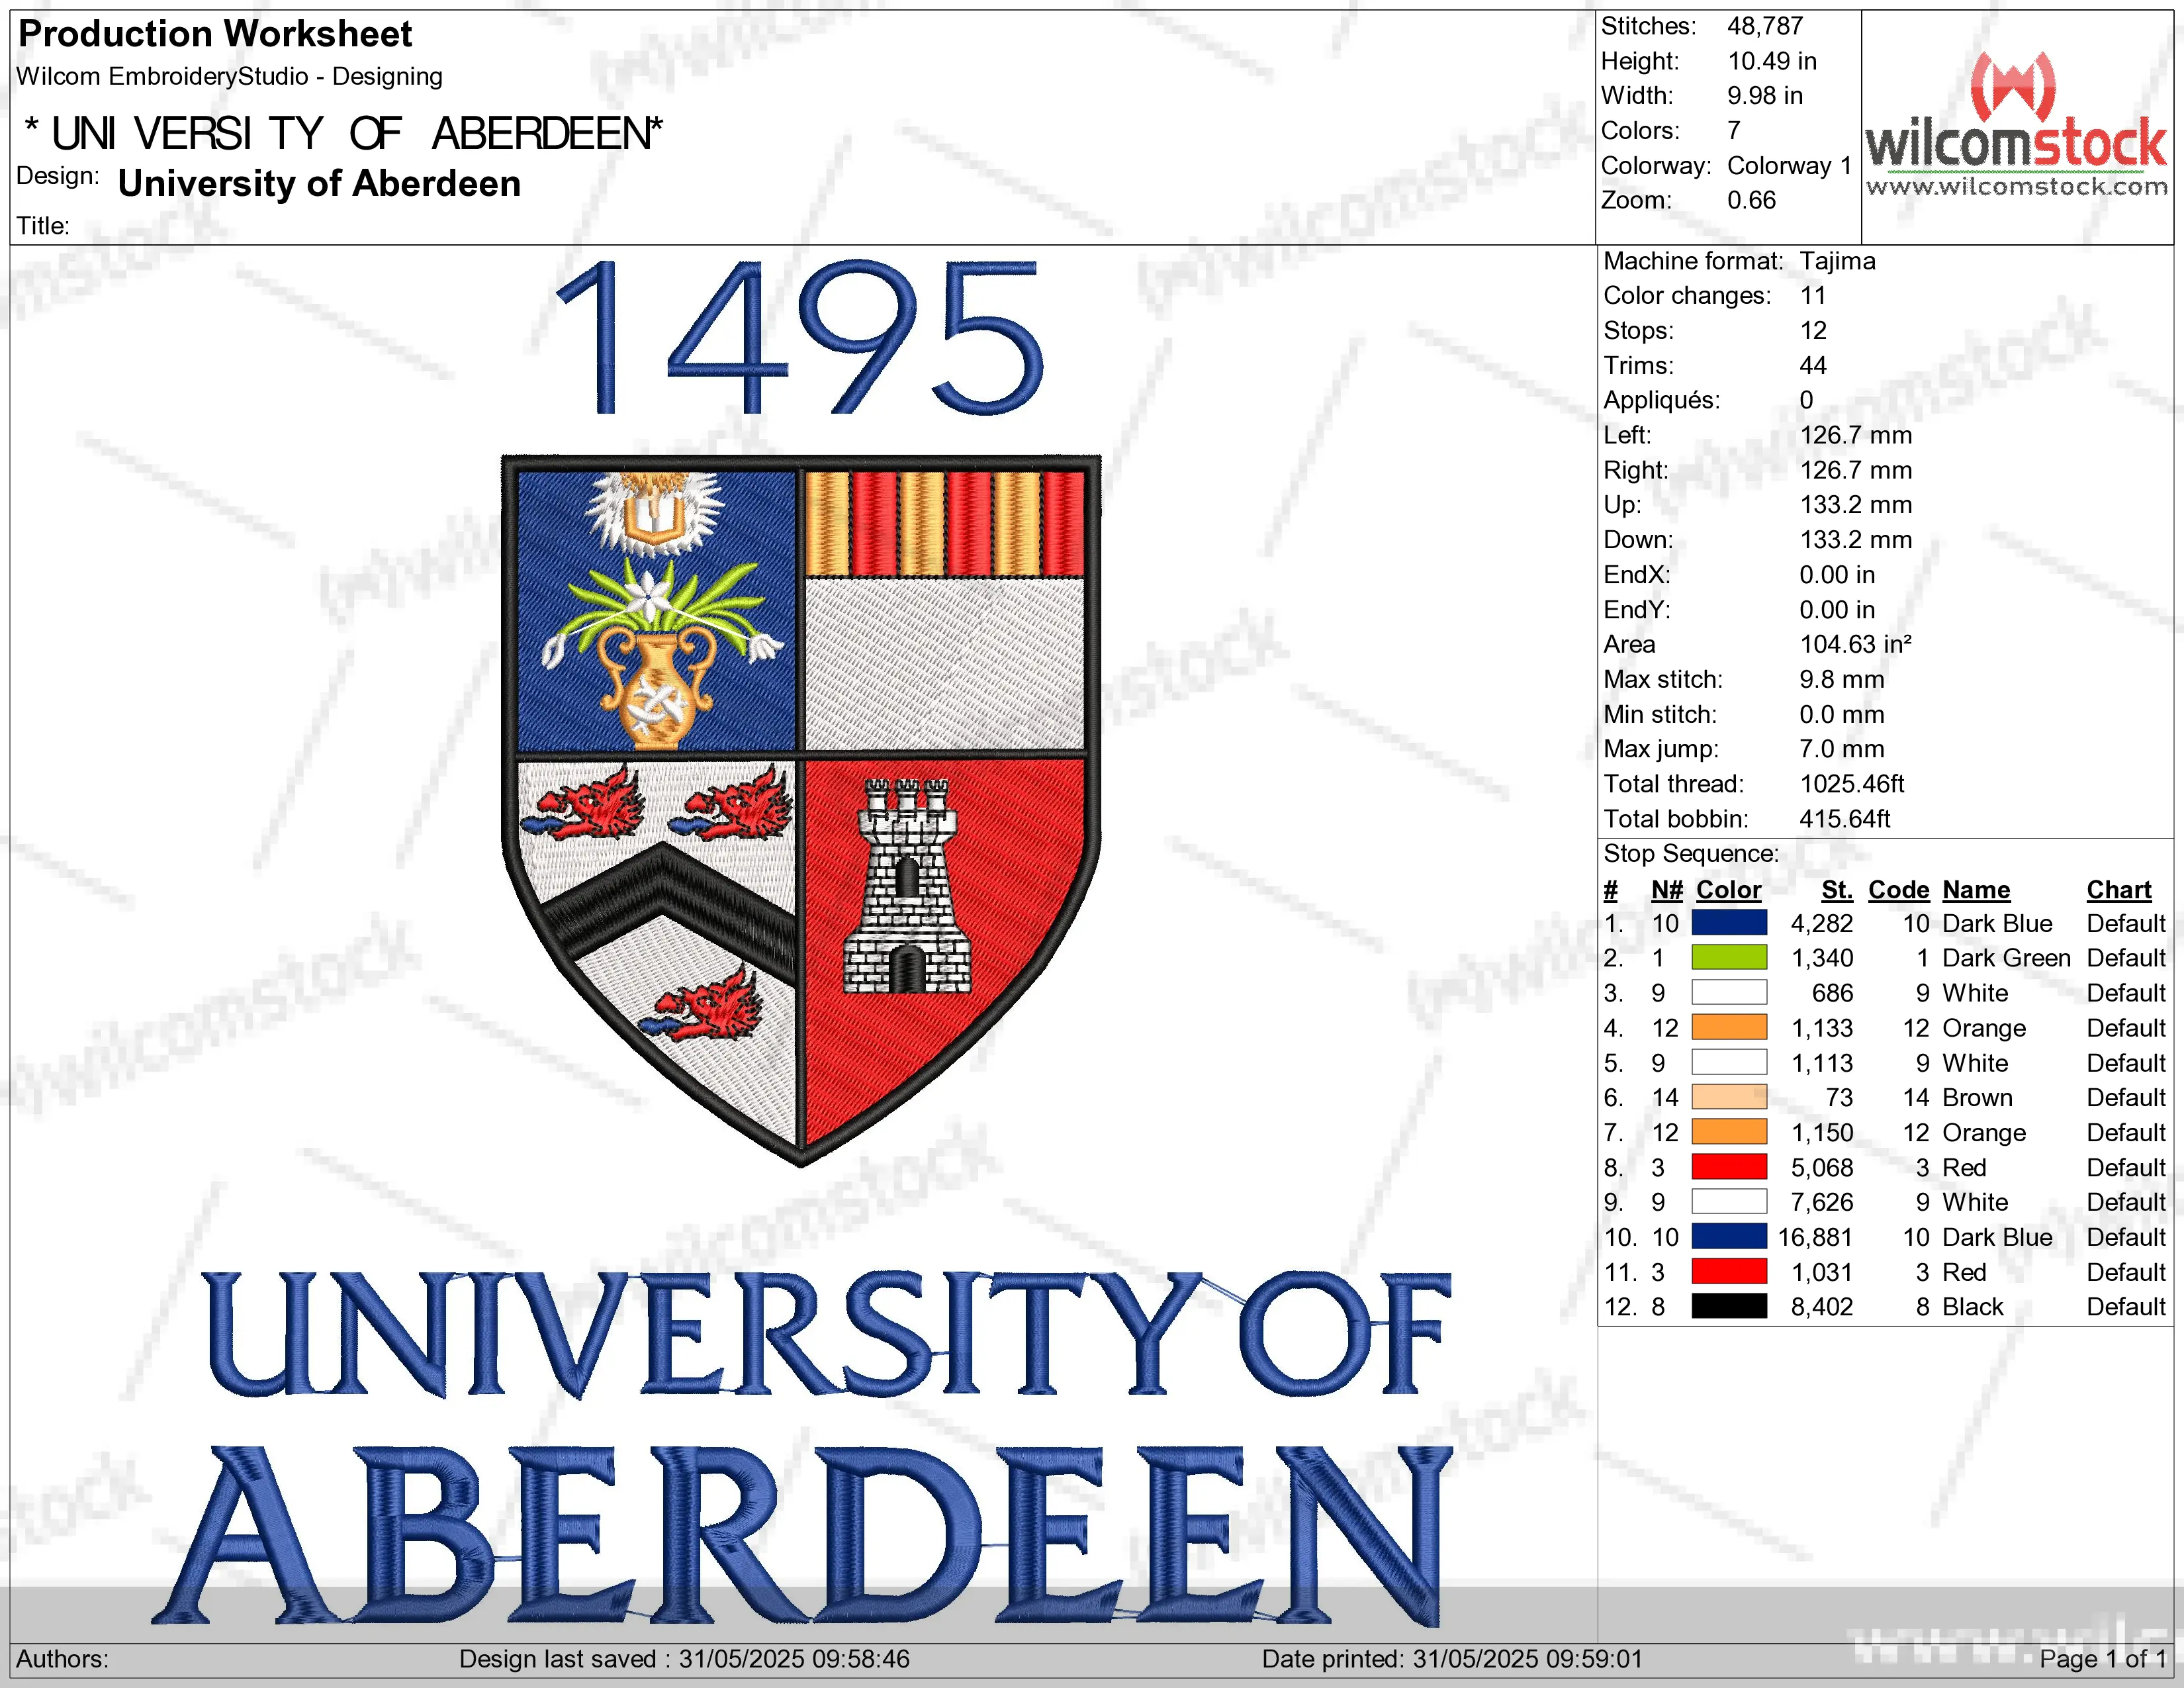Viewport: 2184px width, 1688px height.
Task: Click the machine format value Tajima
Action: [1837, 261]
